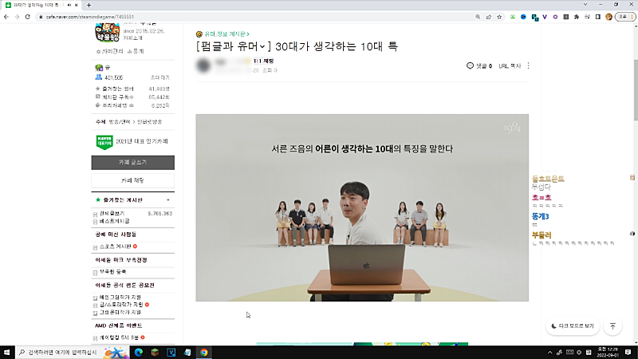Open the media control playlist icon
638x359 pixels.
point(587,17)
